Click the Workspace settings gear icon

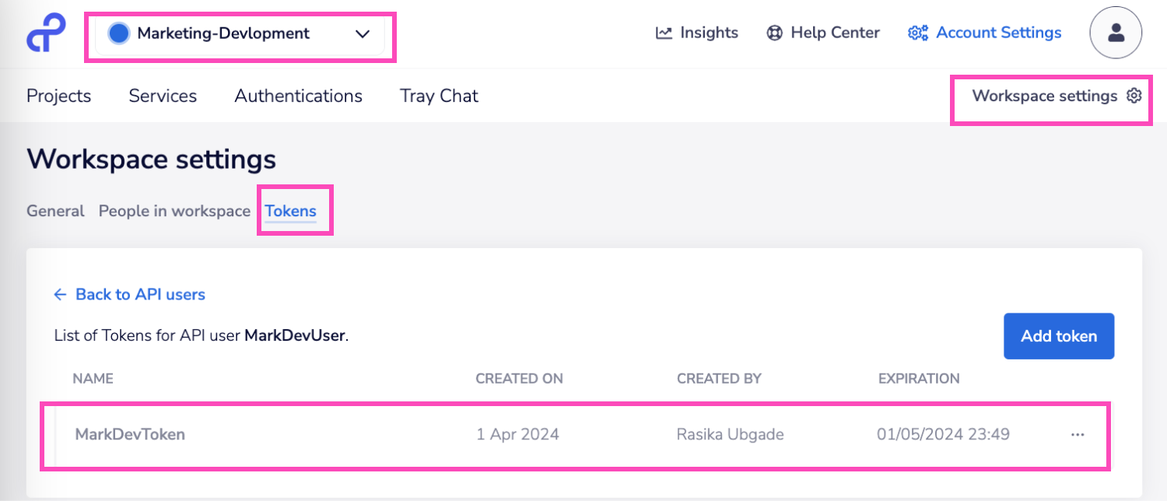pos(1134,96)
